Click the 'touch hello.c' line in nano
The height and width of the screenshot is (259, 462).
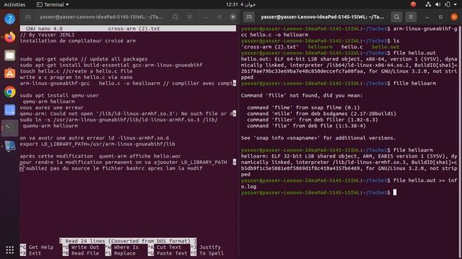pos(77,71)
